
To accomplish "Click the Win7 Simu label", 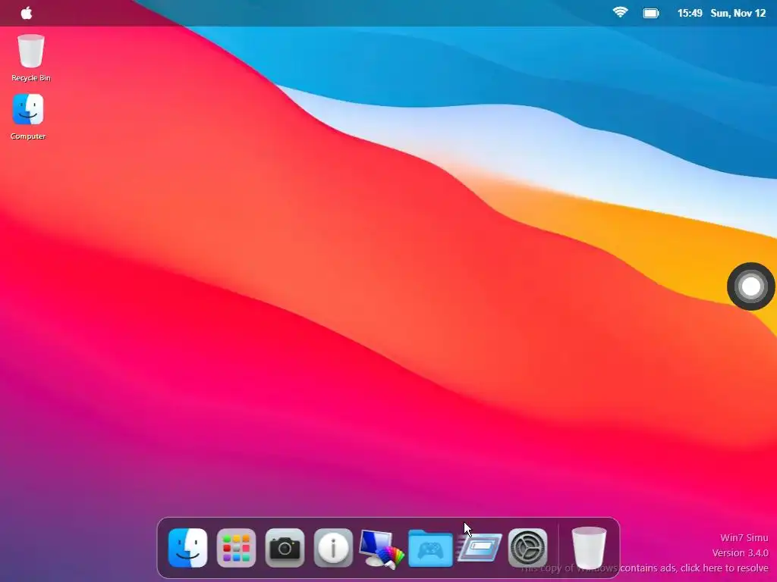I will point(744,537).
